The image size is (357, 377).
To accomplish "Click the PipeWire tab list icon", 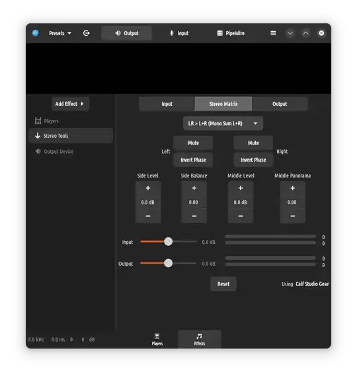I will pos(219,33).
